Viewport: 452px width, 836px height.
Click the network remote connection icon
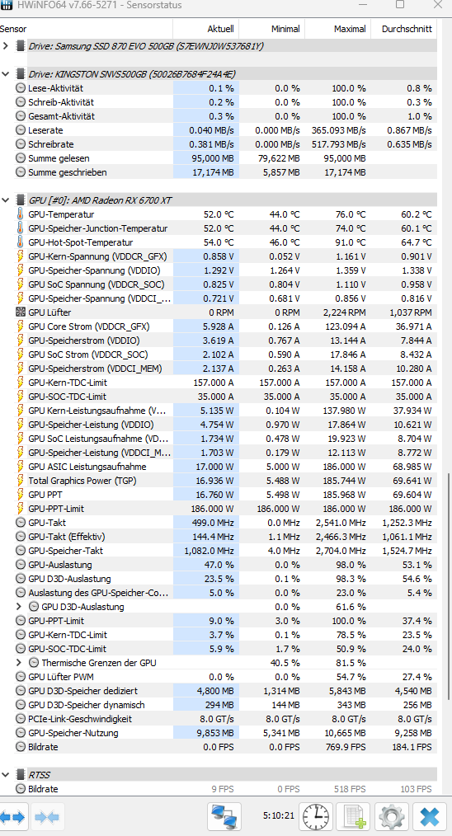point(224,816)
